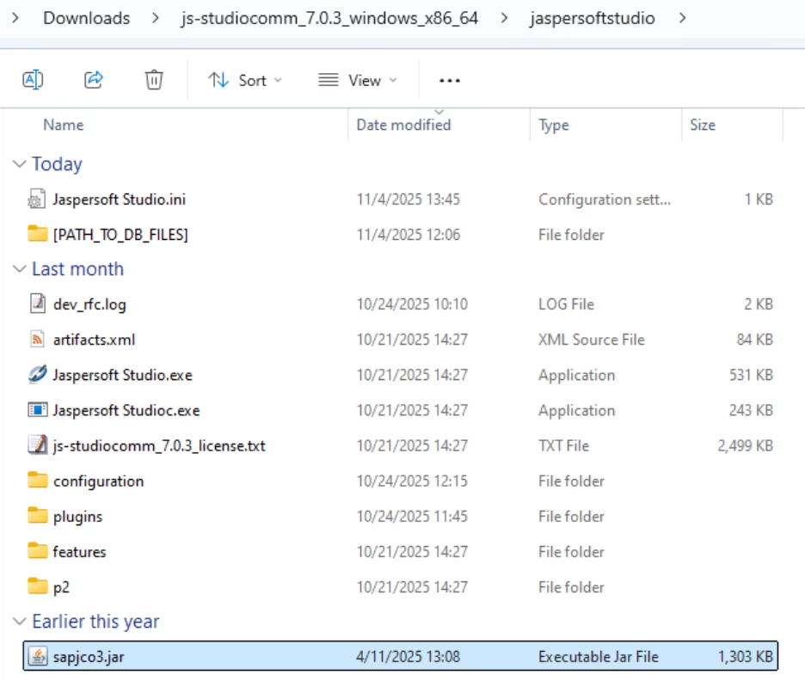Viewport: 805px width, 681px height.
Task: Click the LOG File type cell
Action: (x=566, y=304)
